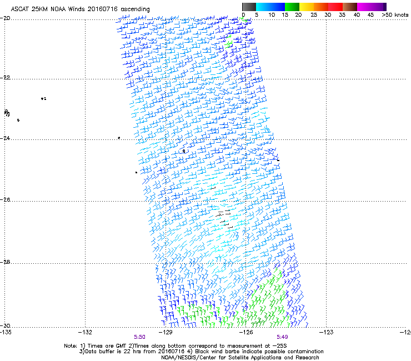Click the latitude label -20
Viewport: 411px width, 361px height.
[5, 18]
